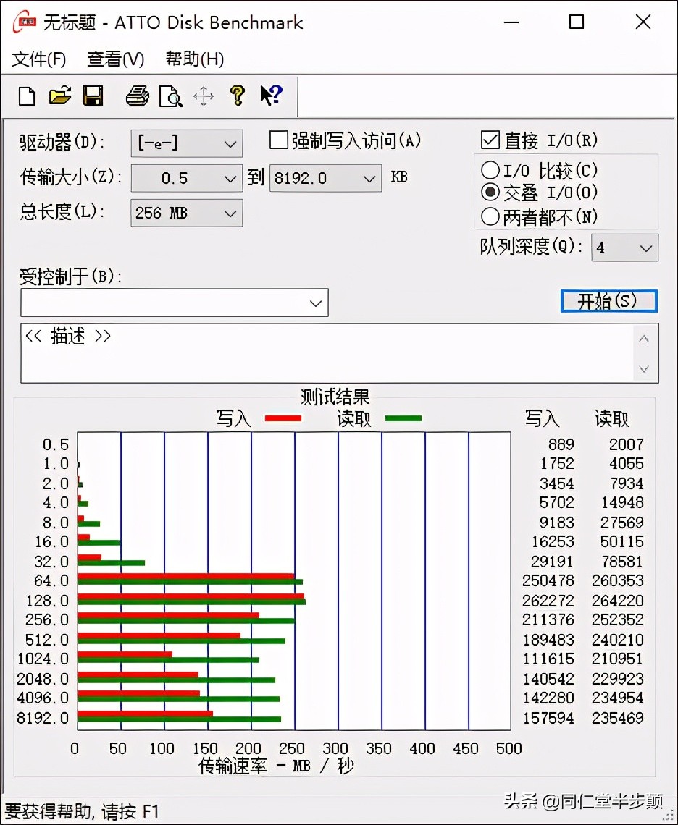This screenshot has height=825, width=678.
Task: Open the 帮助 menu
Action: (x=192, y=59)
